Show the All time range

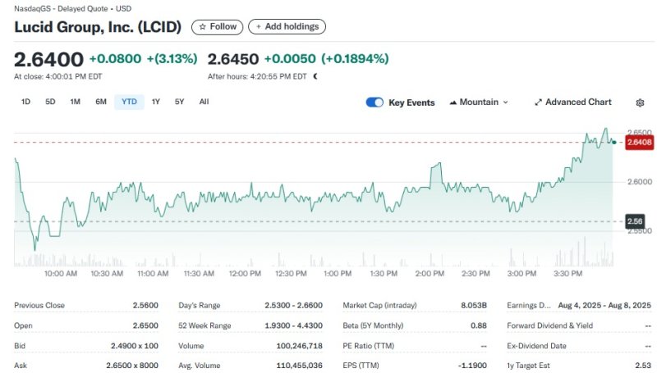click(204, 102)
